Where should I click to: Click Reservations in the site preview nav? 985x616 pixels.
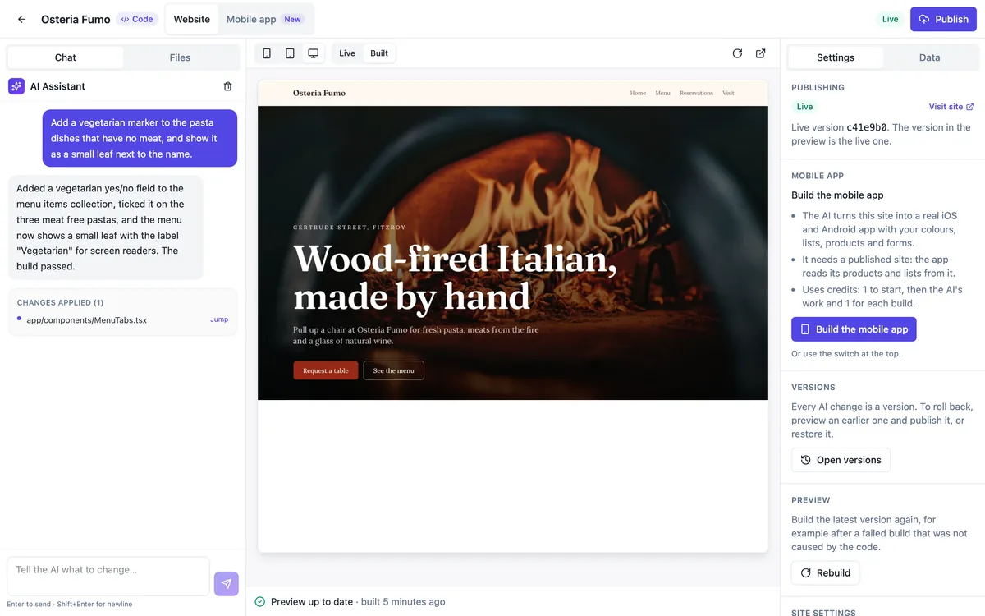point(697,93)
